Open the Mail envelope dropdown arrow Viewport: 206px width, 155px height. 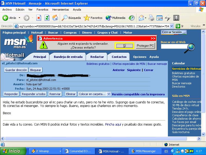tap(145, 18)
